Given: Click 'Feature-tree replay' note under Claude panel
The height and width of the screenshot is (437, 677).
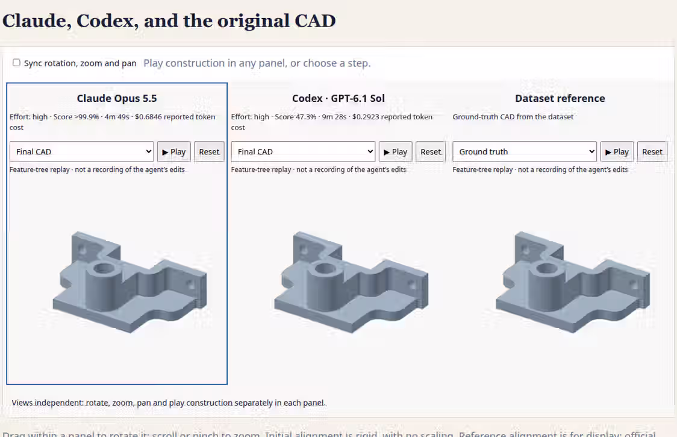Looking at the screenshot, I should pyautogui.click(x=97, y=169).
